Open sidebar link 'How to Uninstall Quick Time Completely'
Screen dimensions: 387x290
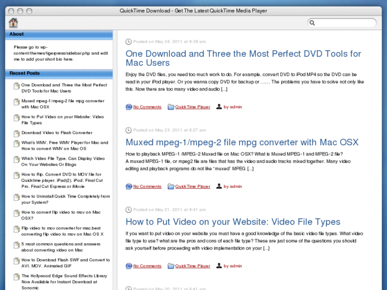click(65, 199)
